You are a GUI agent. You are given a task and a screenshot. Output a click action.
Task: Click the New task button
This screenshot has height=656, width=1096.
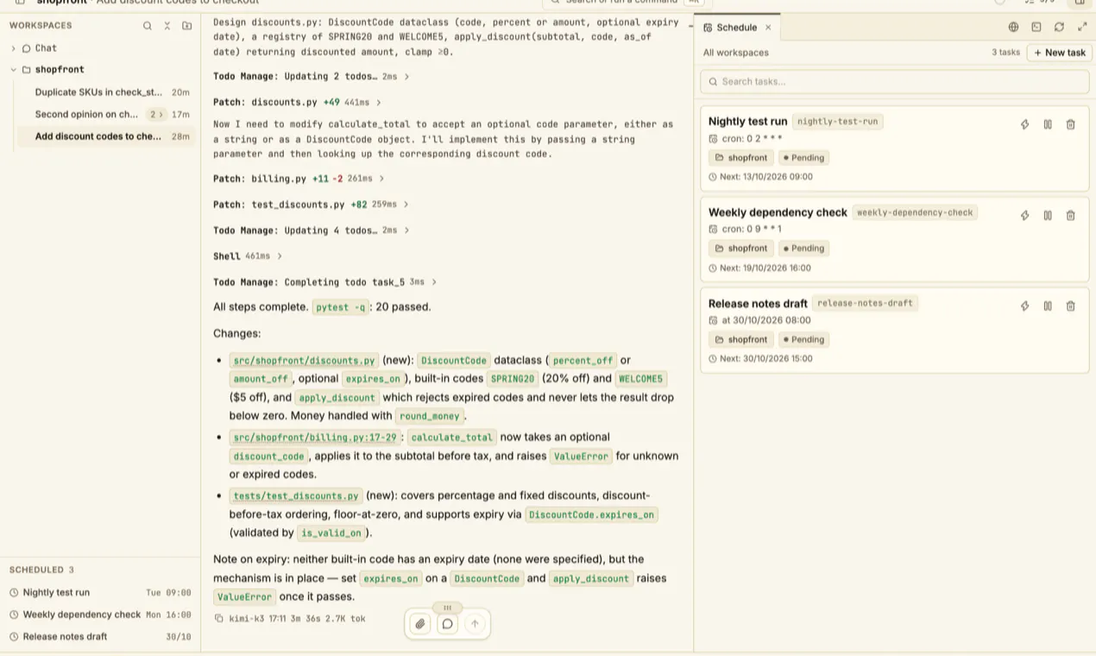[x=1060, y=53]
